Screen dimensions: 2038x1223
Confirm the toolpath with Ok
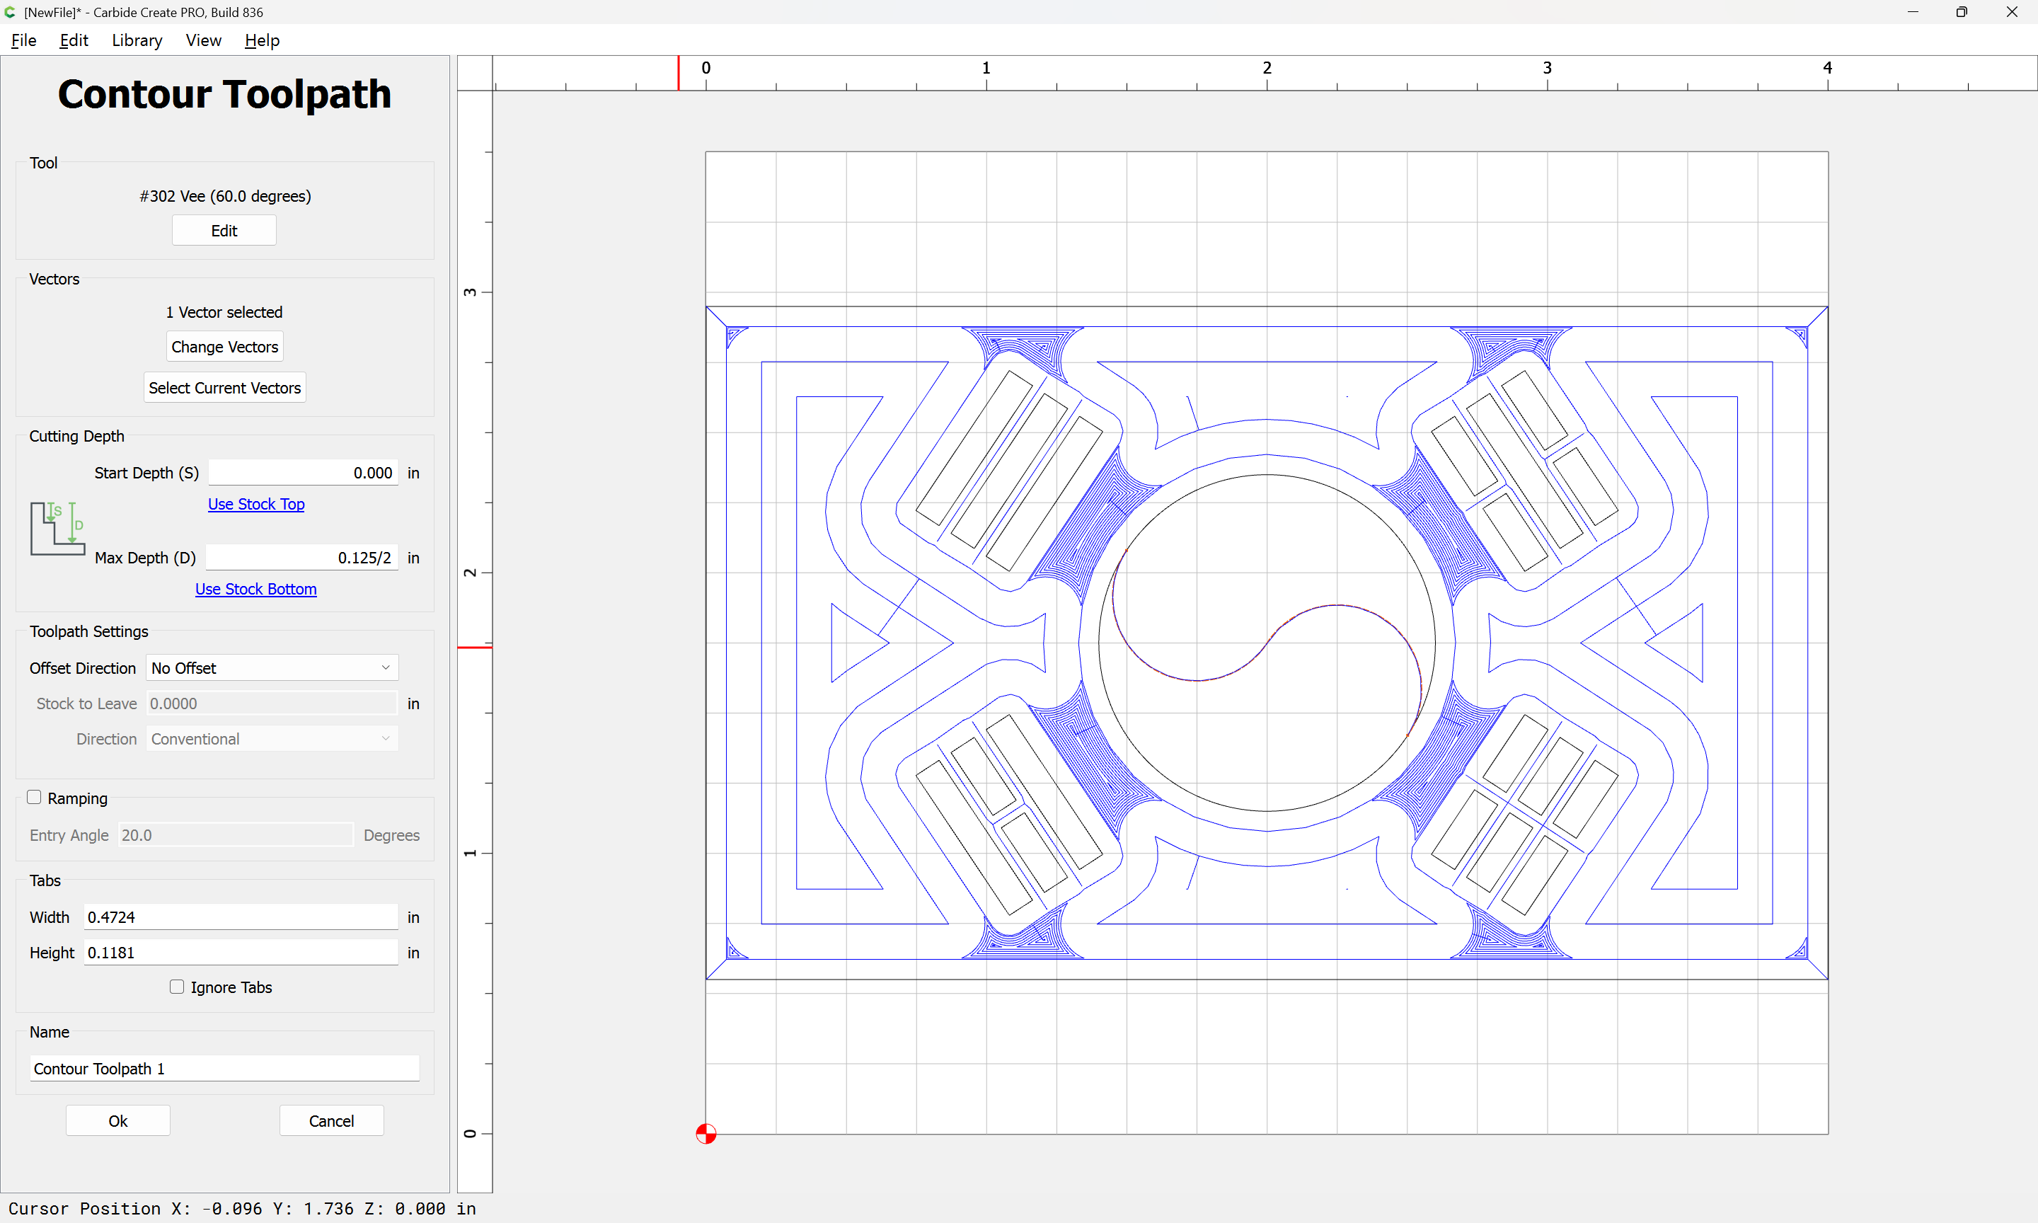point(117,1121)
